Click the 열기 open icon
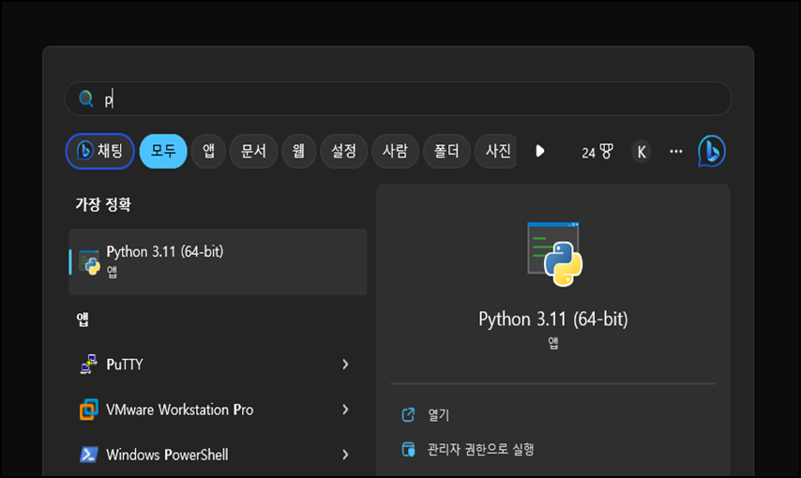The height and width of the screenshot is (478, 801). 408,414
